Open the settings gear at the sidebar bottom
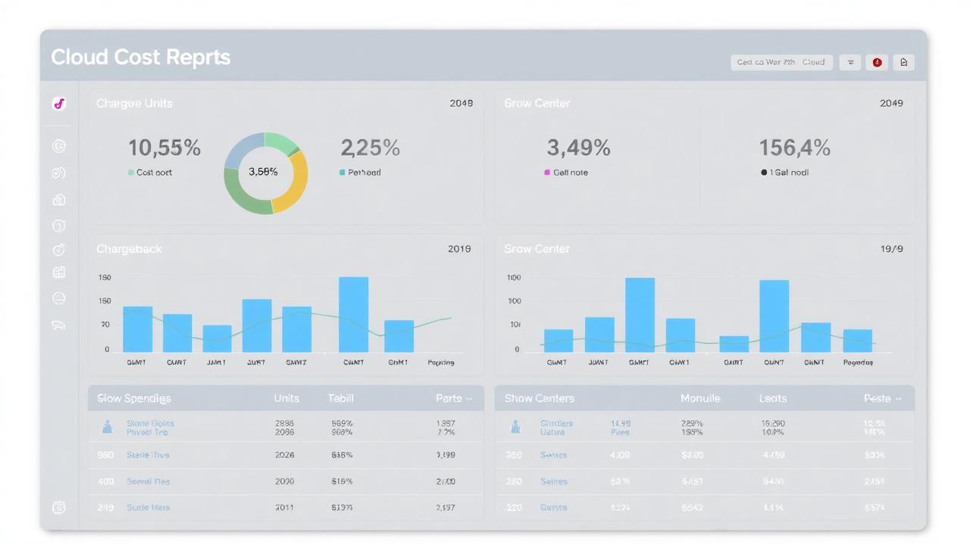Screen dimensions: 970x545 click(59, 507)
